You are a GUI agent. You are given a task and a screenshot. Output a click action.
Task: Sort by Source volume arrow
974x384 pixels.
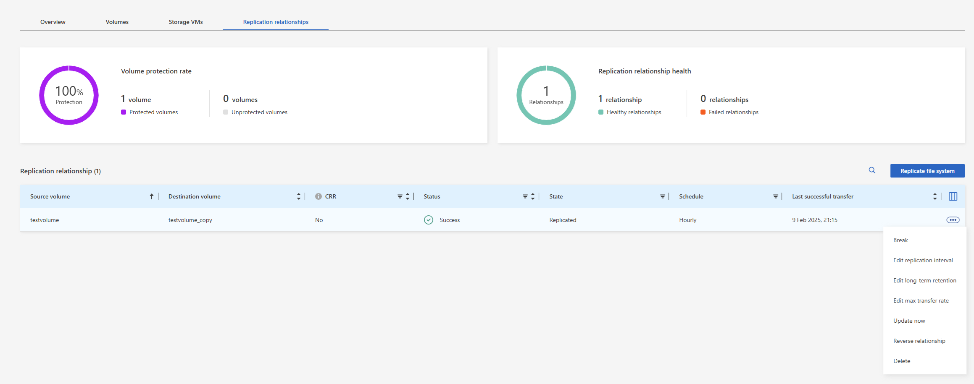[x=152, y=196]
